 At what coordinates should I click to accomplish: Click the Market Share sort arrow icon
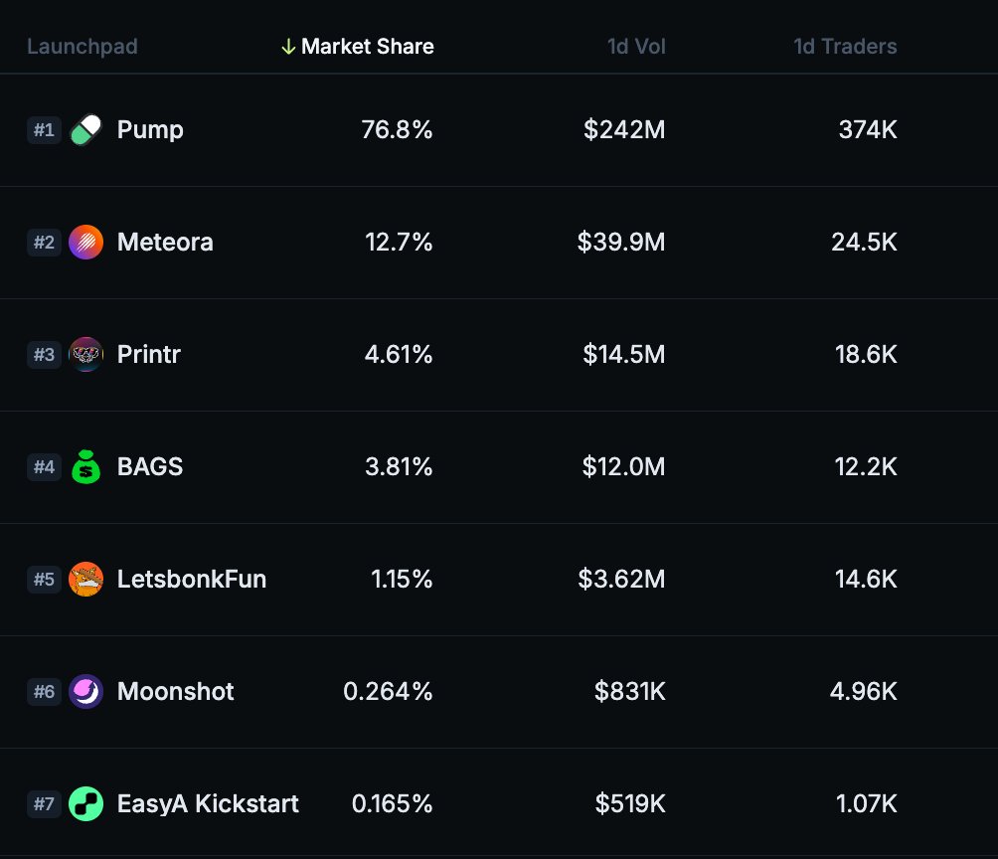pos(288,47)
